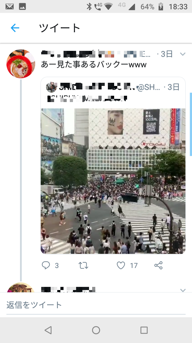
Task: Retweet using the retweet arrows icon
Action: [83, 265]
